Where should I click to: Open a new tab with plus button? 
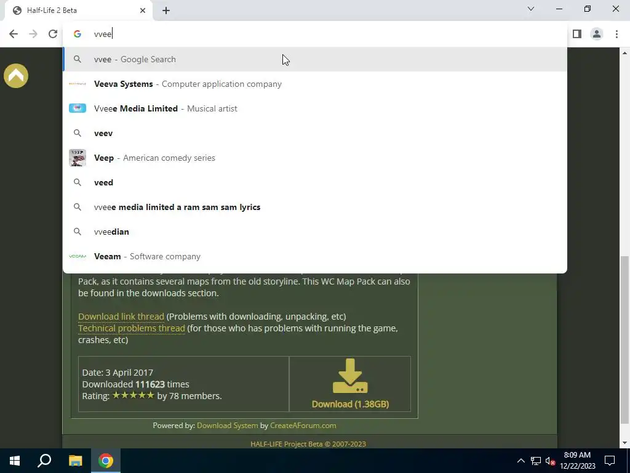coord(166,10)
